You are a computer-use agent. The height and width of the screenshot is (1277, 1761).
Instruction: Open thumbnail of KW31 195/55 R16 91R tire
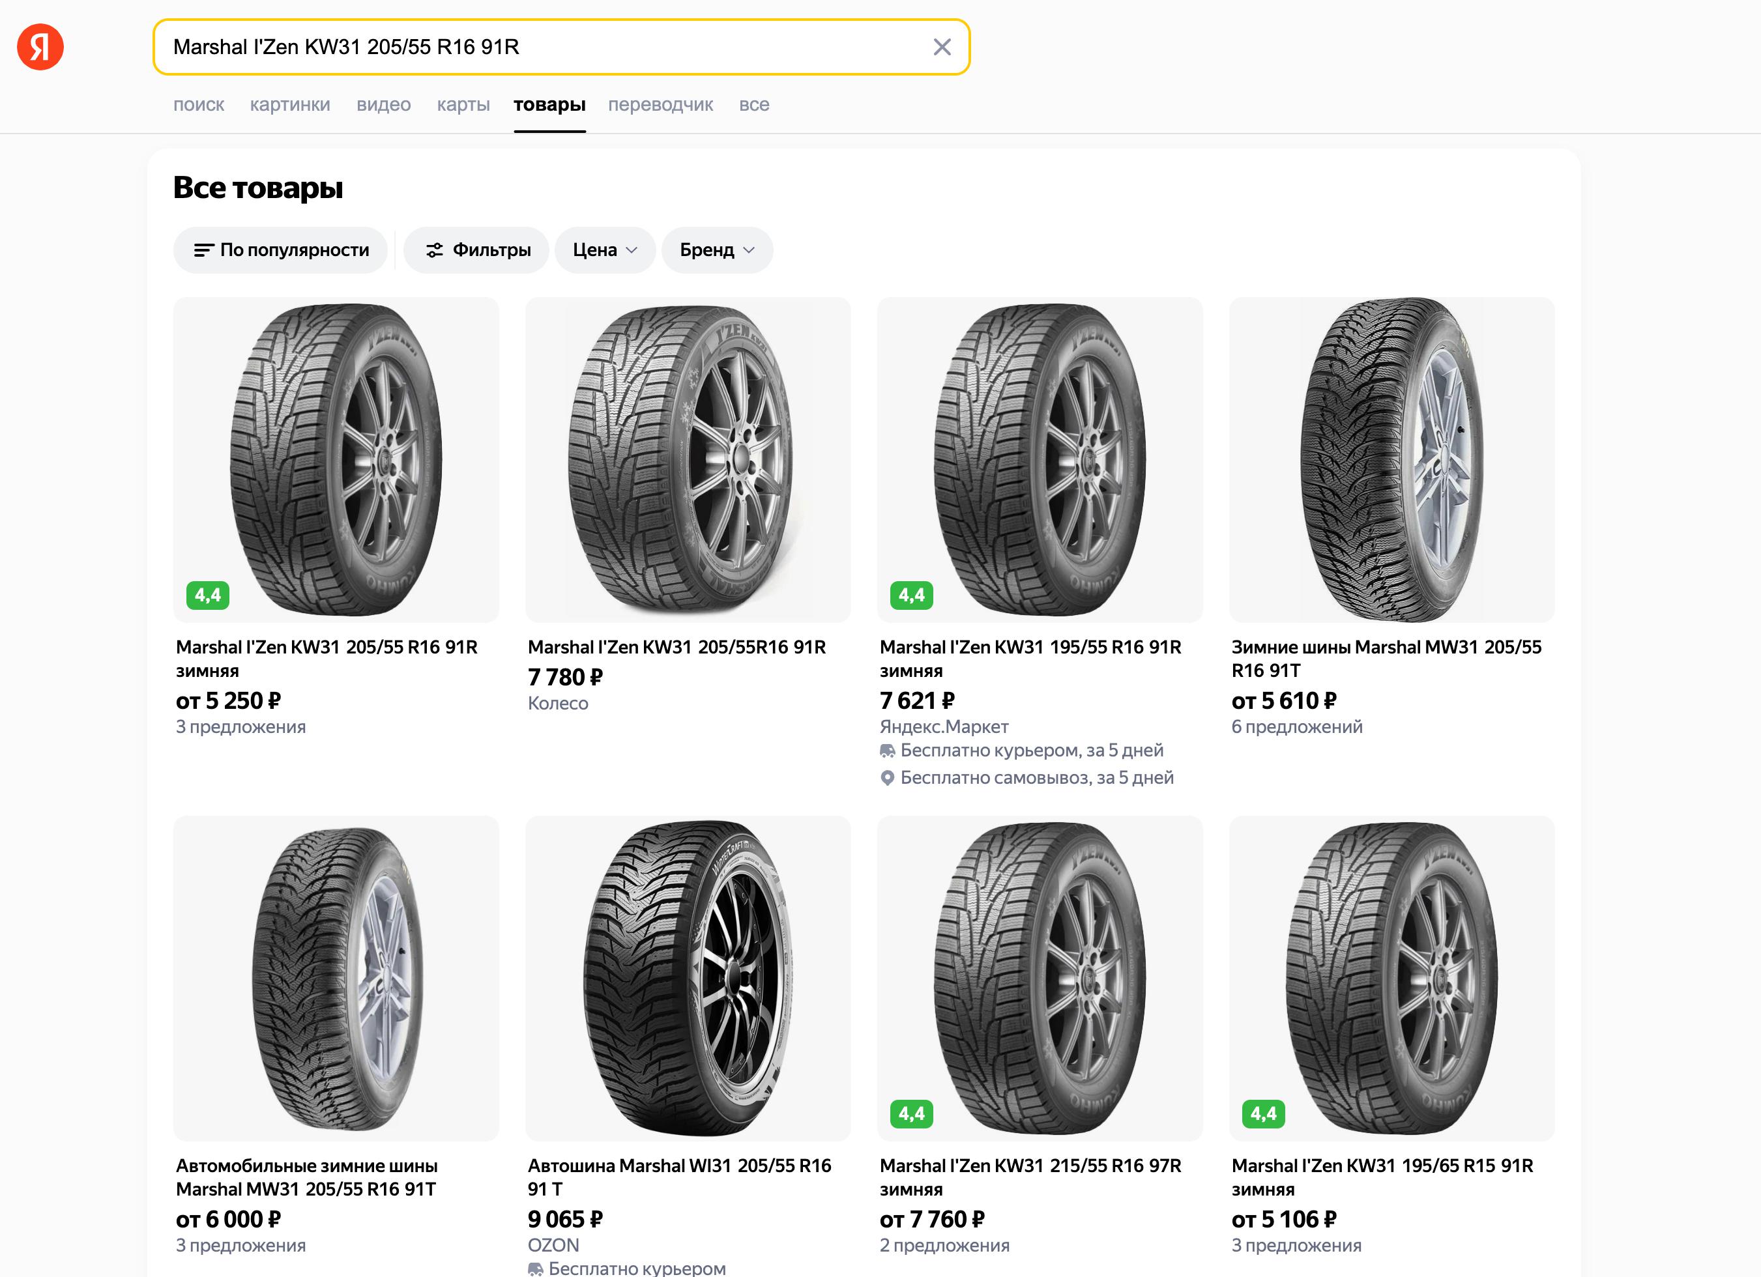1040,459
